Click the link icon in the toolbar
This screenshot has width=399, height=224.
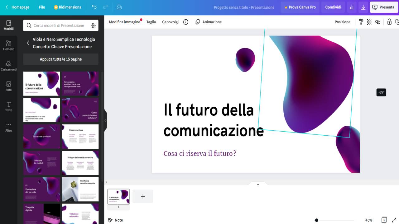click(x=377, y=22)
